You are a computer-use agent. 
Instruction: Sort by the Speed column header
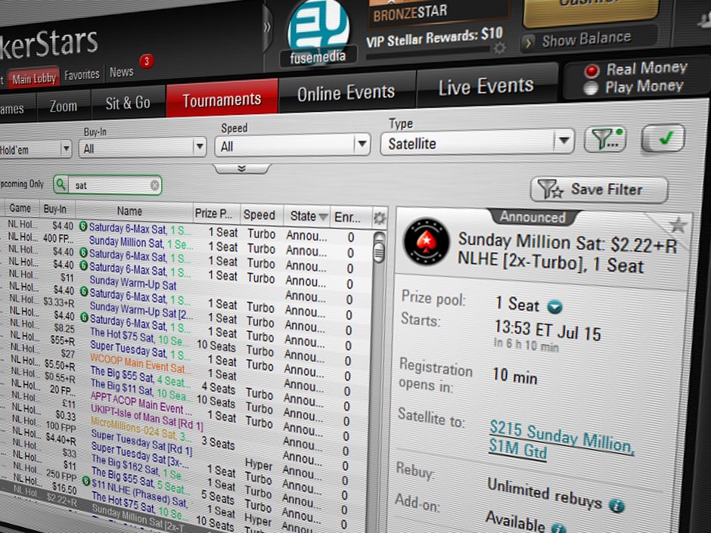[259, 215]
